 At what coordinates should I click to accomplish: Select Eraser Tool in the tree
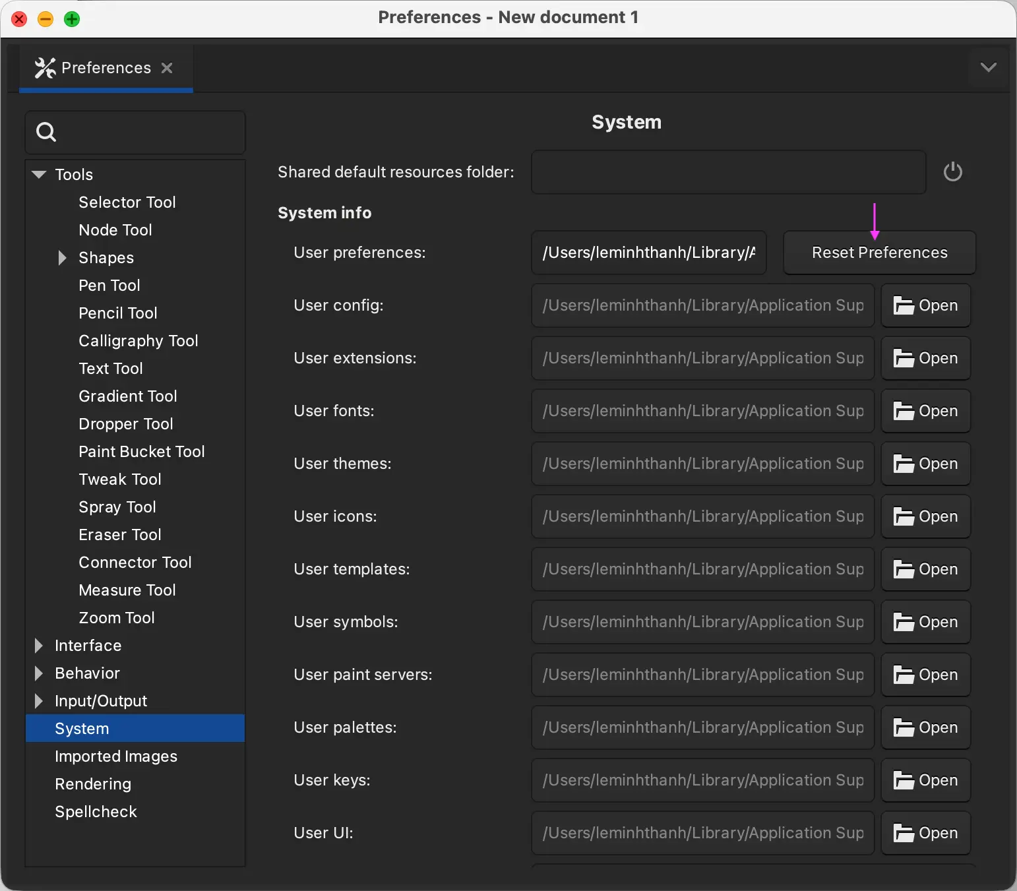point(120,535)
